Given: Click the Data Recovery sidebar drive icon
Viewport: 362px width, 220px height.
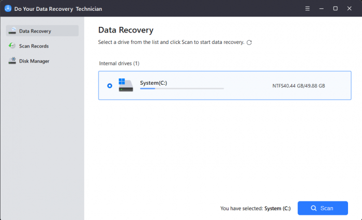Looking at the screenshot, I should tap(12, 31).
